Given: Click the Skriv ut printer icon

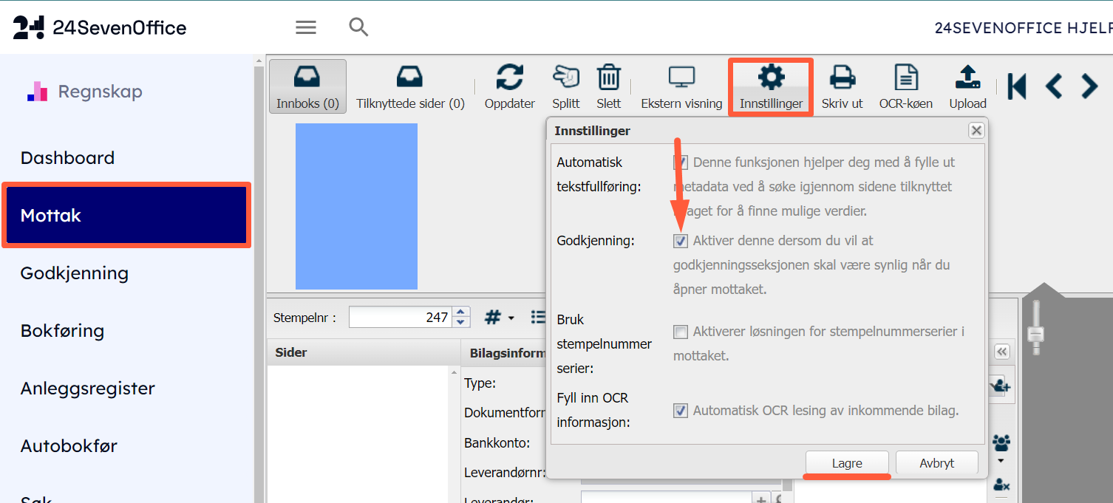Looking at the screenshot, I should [x=842, y=78].
